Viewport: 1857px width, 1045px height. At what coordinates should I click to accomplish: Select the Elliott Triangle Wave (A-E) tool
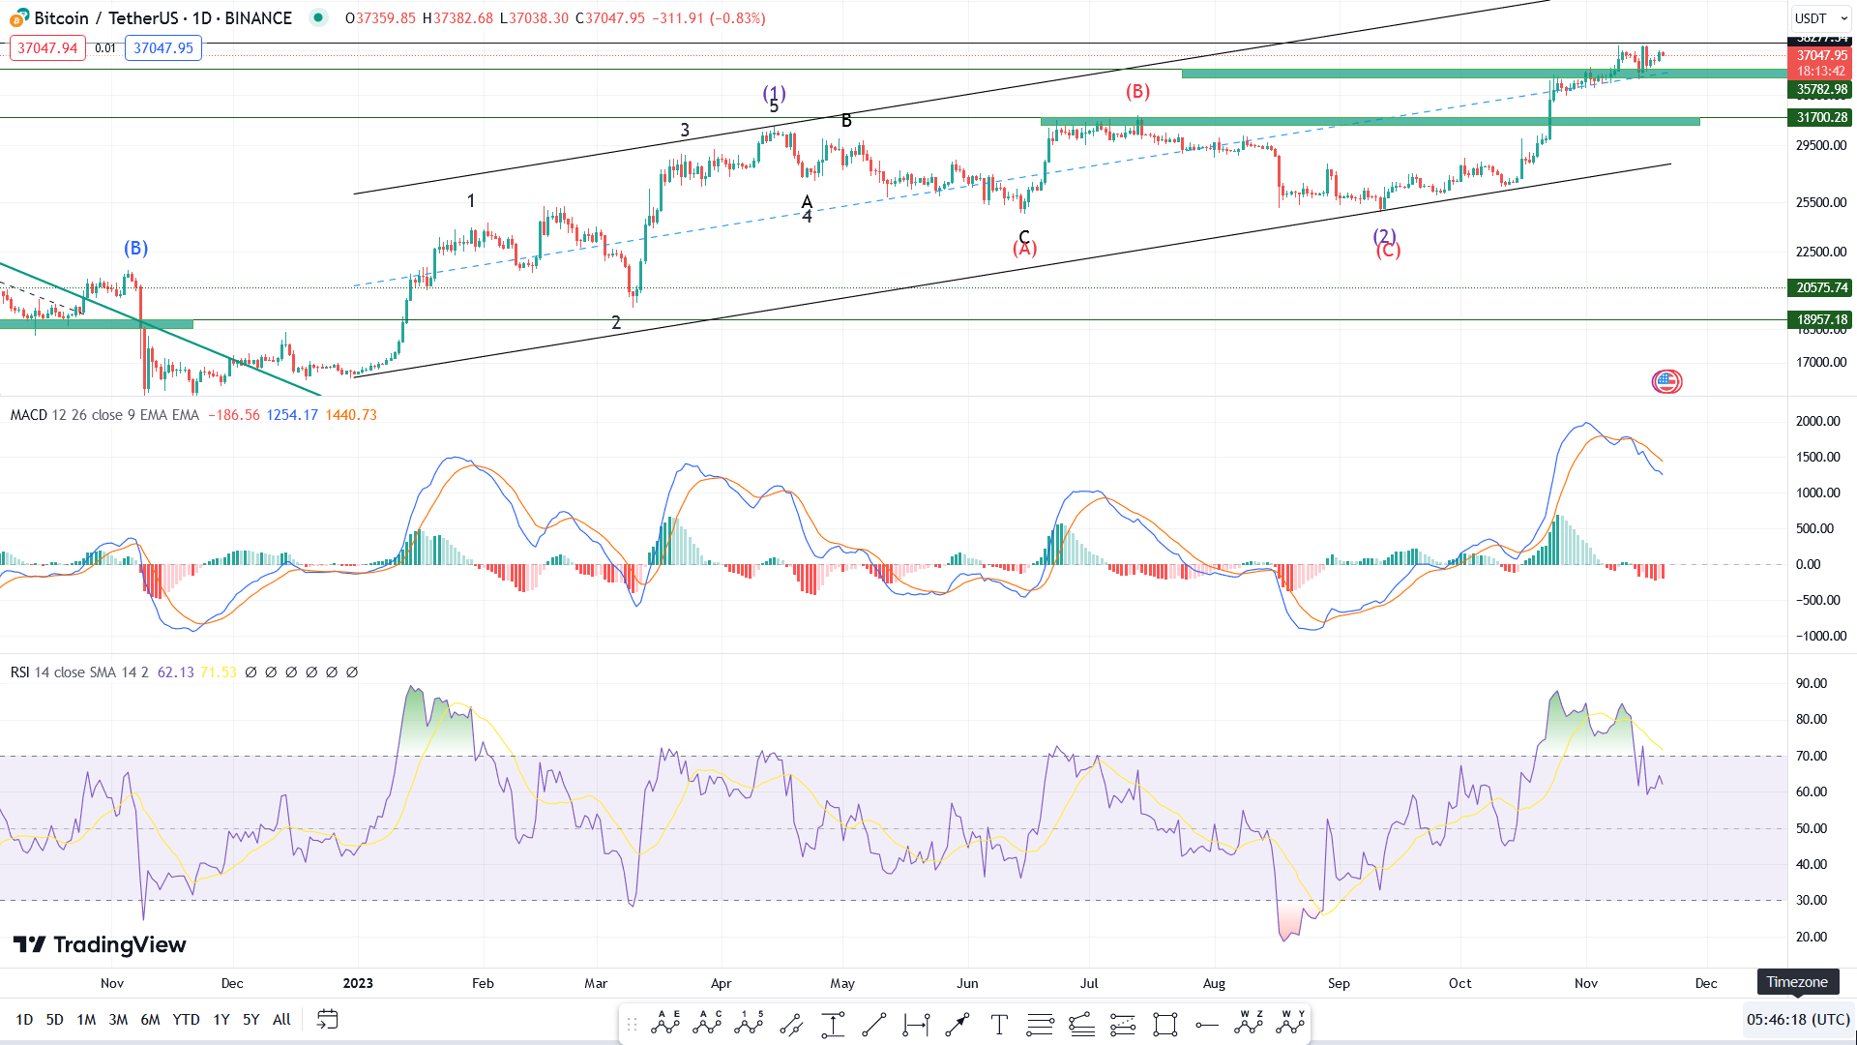(663, 1024)
